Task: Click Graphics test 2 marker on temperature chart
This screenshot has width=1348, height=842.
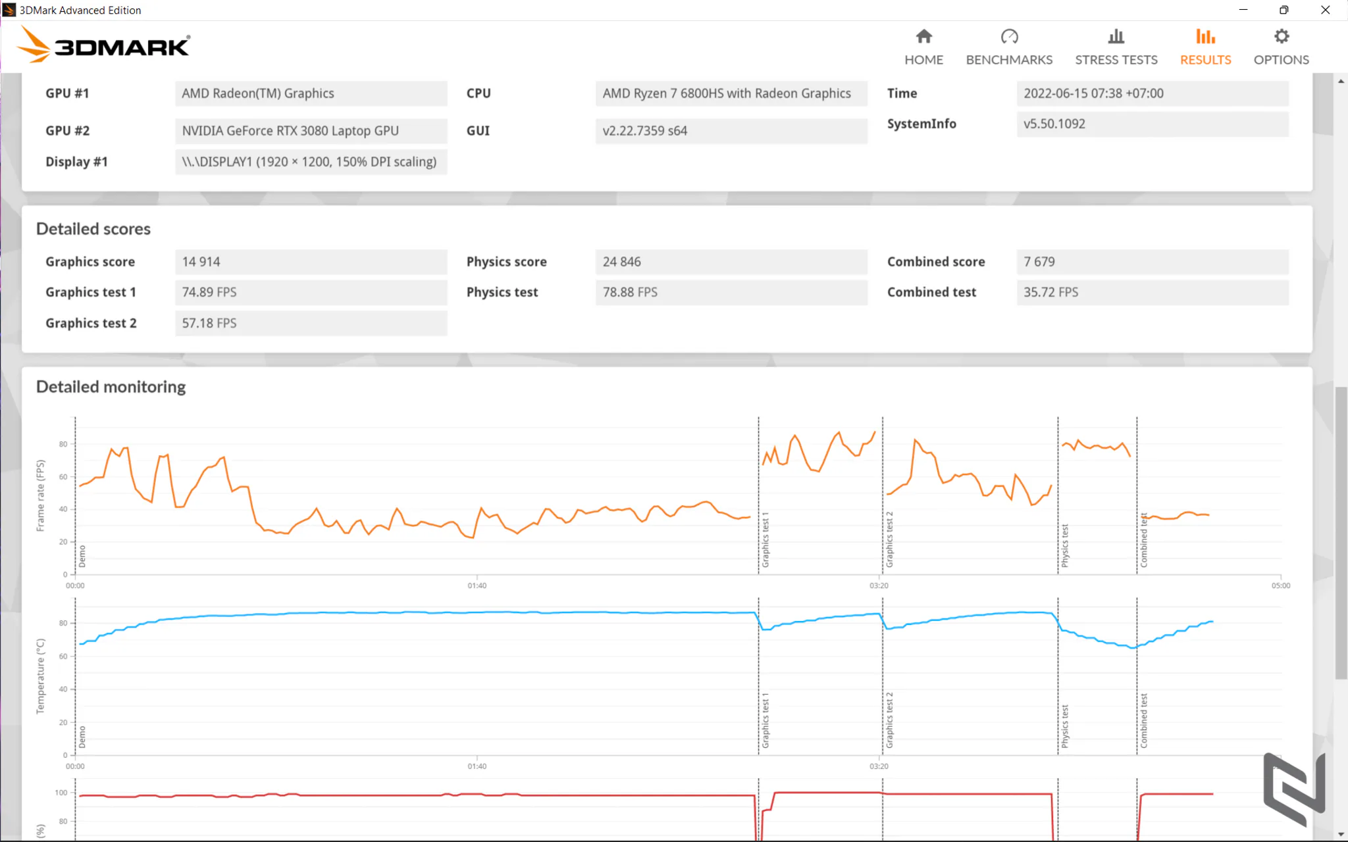Action: coord(889,720)
